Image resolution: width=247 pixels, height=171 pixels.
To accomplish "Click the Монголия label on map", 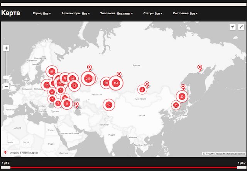I will 140,99.
